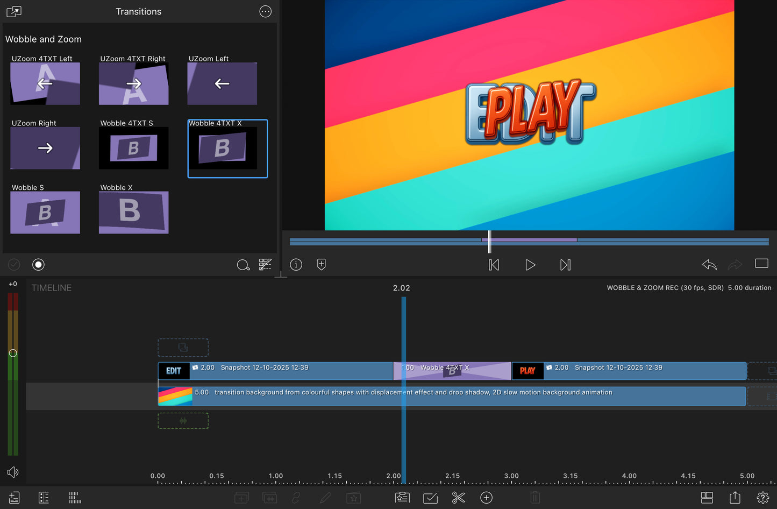Toggle the grid list view in transitions panel
Screen dimensions: 777x509
(x=265, y=265)
